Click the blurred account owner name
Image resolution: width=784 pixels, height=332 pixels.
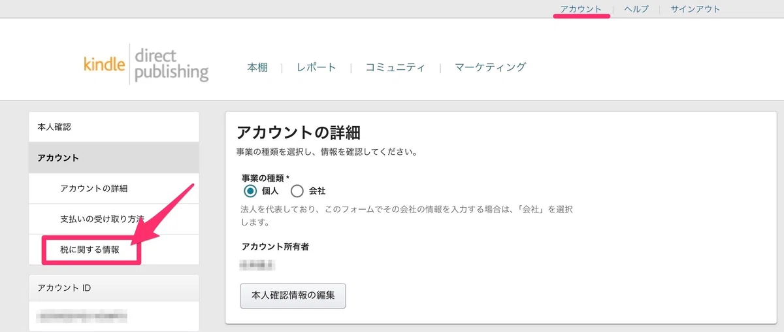point(257,265)
